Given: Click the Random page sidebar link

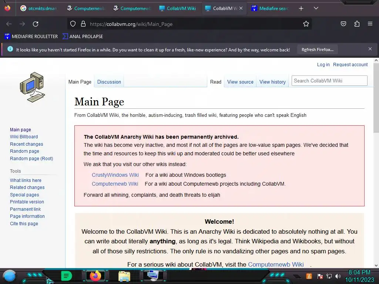Looking at the screenshot, I should (x=24, y=151).
